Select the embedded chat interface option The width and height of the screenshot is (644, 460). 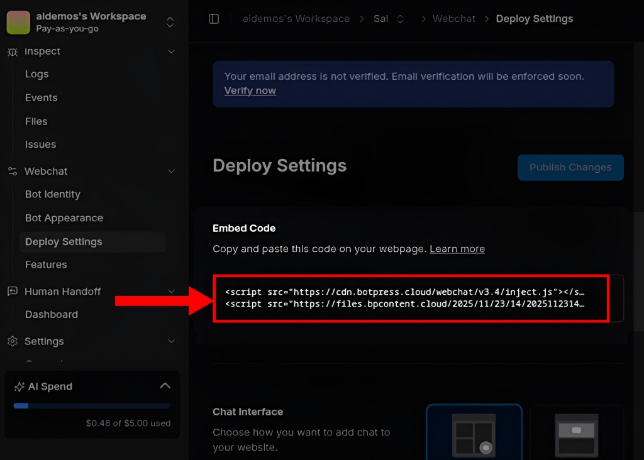[x=577, y=433]
